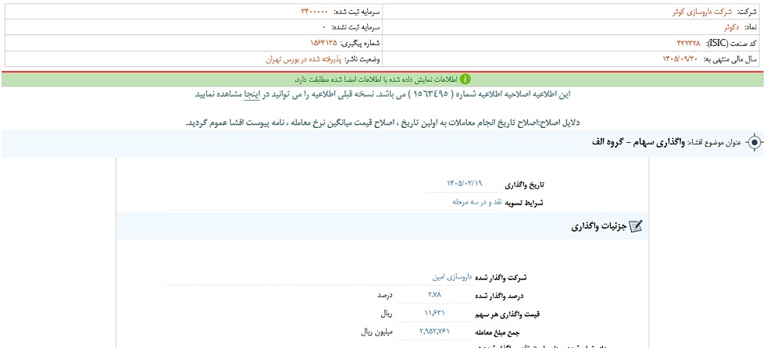Click the label تاریخ واگذاری
The height and width of the screenshot is (348, 767).
tap(524, 185)
